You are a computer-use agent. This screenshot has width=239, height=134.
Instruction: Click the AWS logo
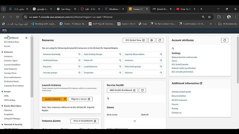pos(5,30)
